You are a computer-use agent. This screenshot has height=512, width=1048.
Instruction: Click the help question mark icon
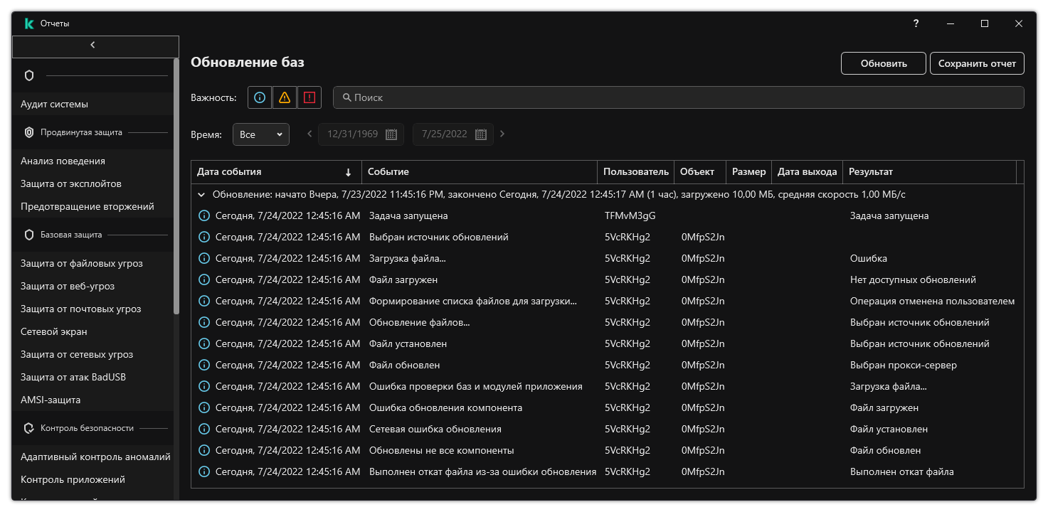pyautogui.click(x=916, y=23)
